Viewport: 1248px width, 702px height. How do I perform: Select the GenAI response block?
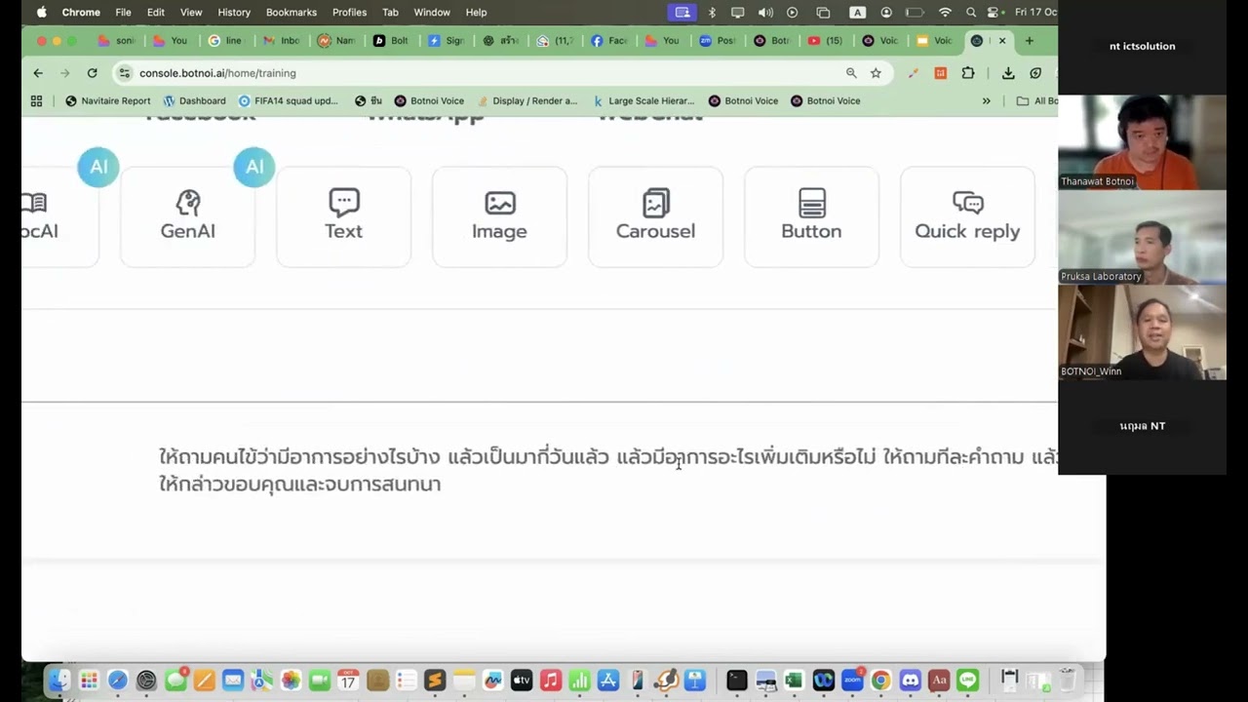click(187, 216)
